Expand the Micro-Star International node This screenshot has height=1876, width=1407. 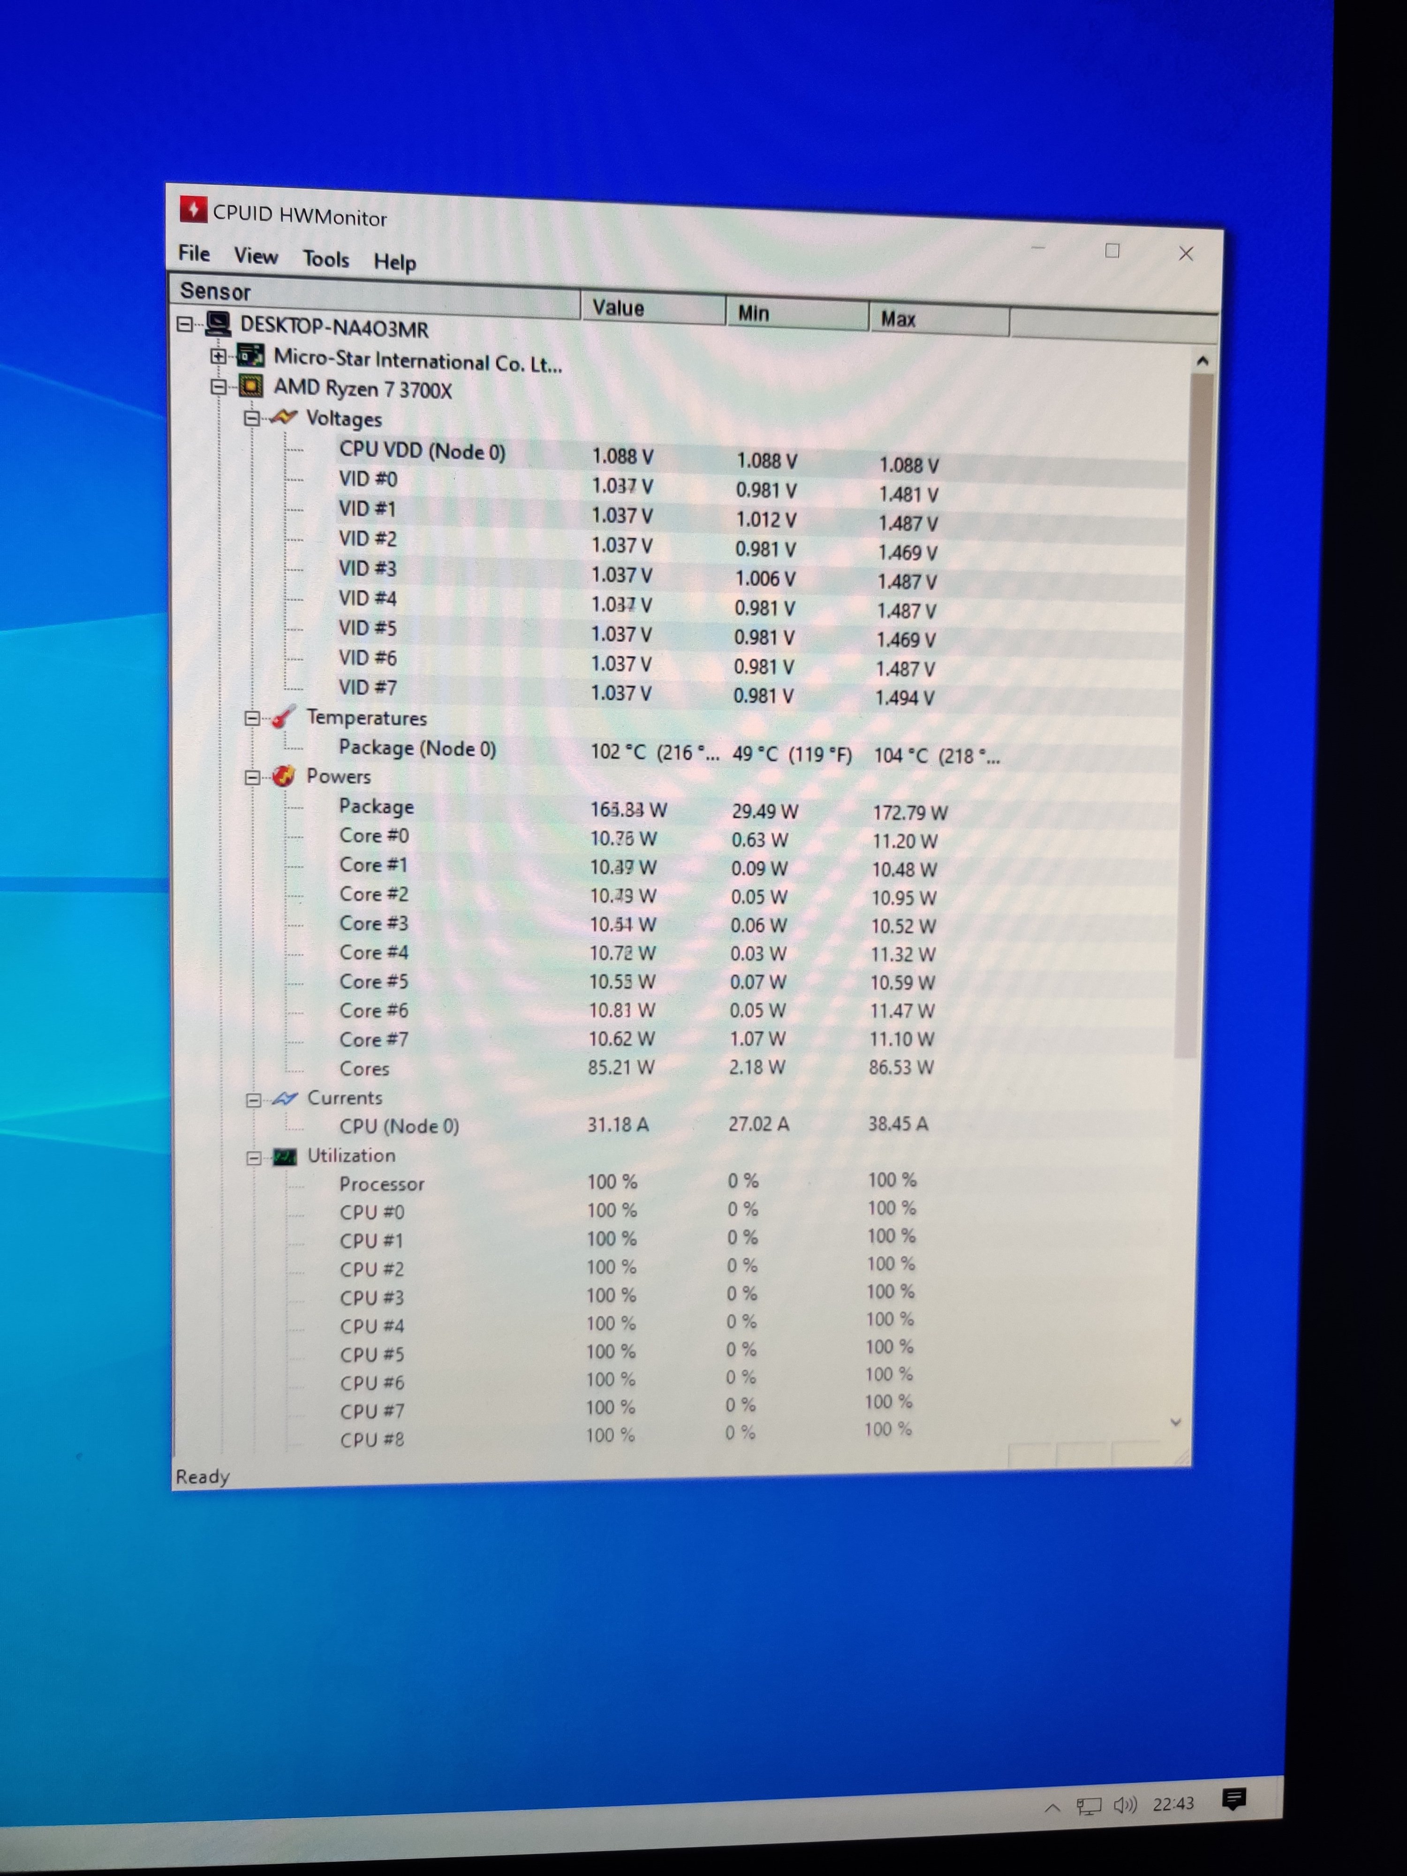218,356
